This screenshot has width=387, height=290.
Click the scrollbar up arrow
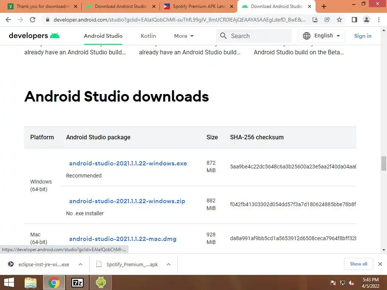(x=384, y=30)
